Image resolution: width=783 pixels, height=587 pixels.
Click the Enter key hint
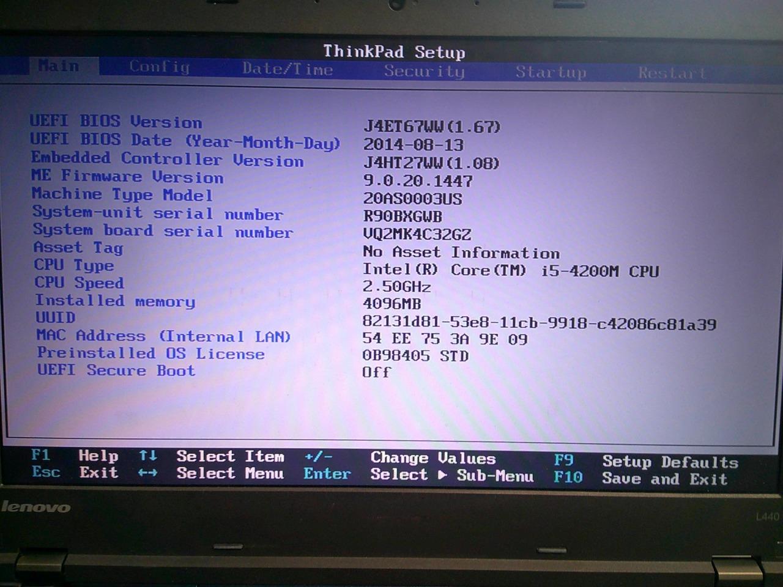tap(327, 474)
